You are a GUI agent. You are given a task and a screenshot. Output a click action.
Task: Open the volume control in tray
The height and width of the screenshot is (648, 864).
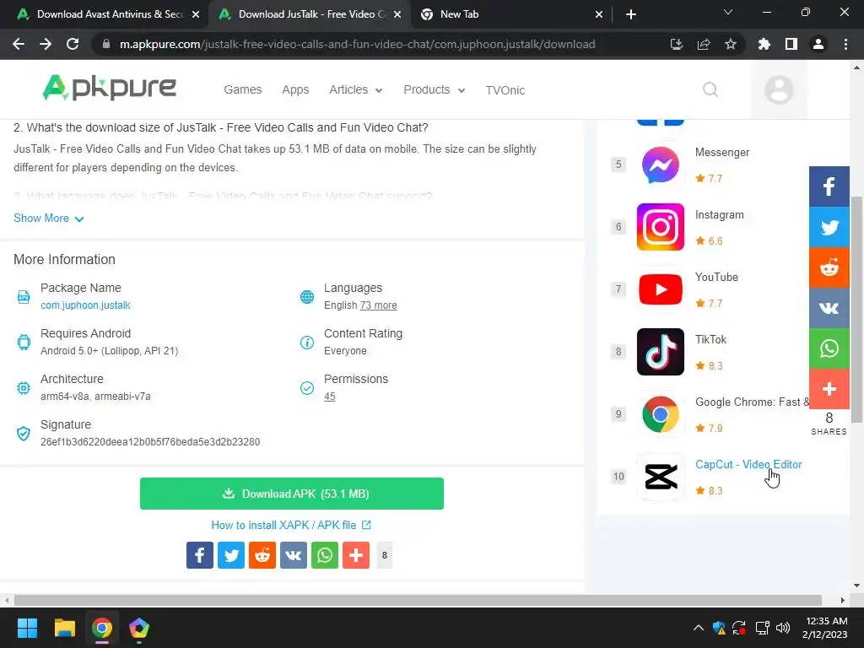pos(782,628)
